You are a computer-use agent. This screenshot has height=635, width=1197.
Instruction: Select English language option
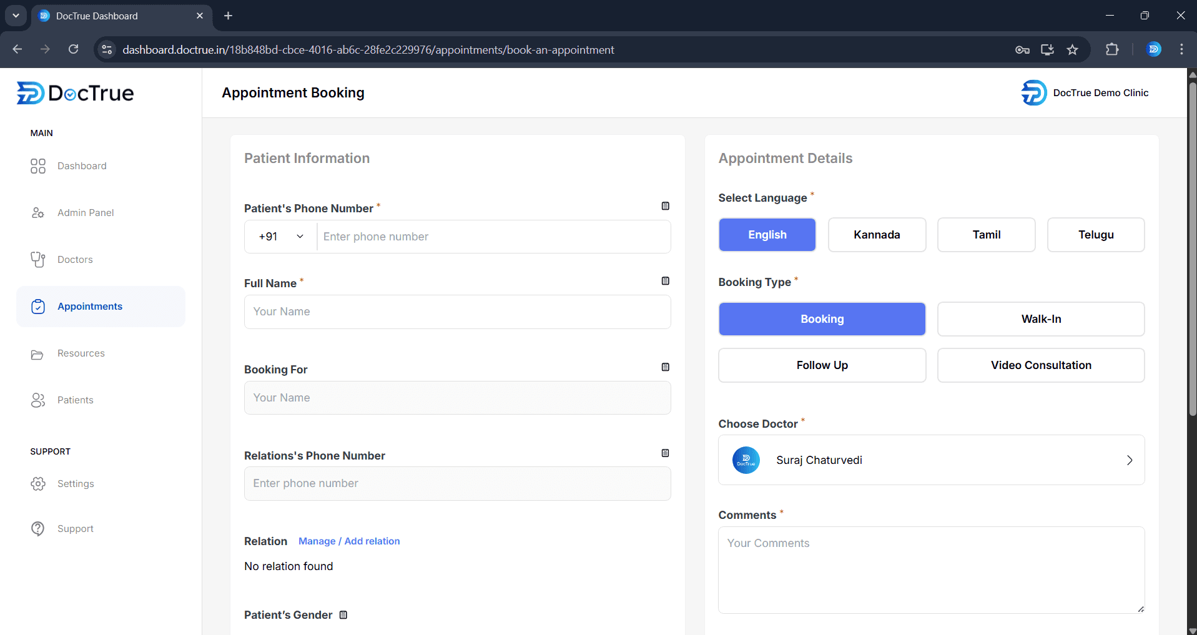[767, 235]
